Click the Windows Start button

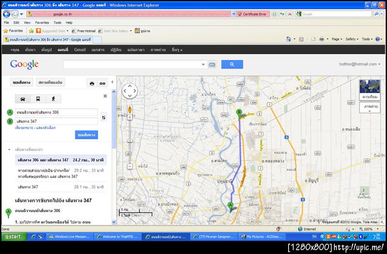[x=14, y=237]
